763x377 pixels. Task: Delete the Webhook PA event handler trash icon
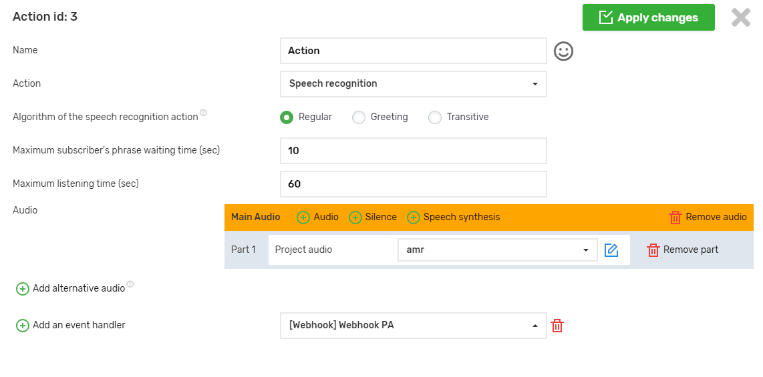click(557, 326)
